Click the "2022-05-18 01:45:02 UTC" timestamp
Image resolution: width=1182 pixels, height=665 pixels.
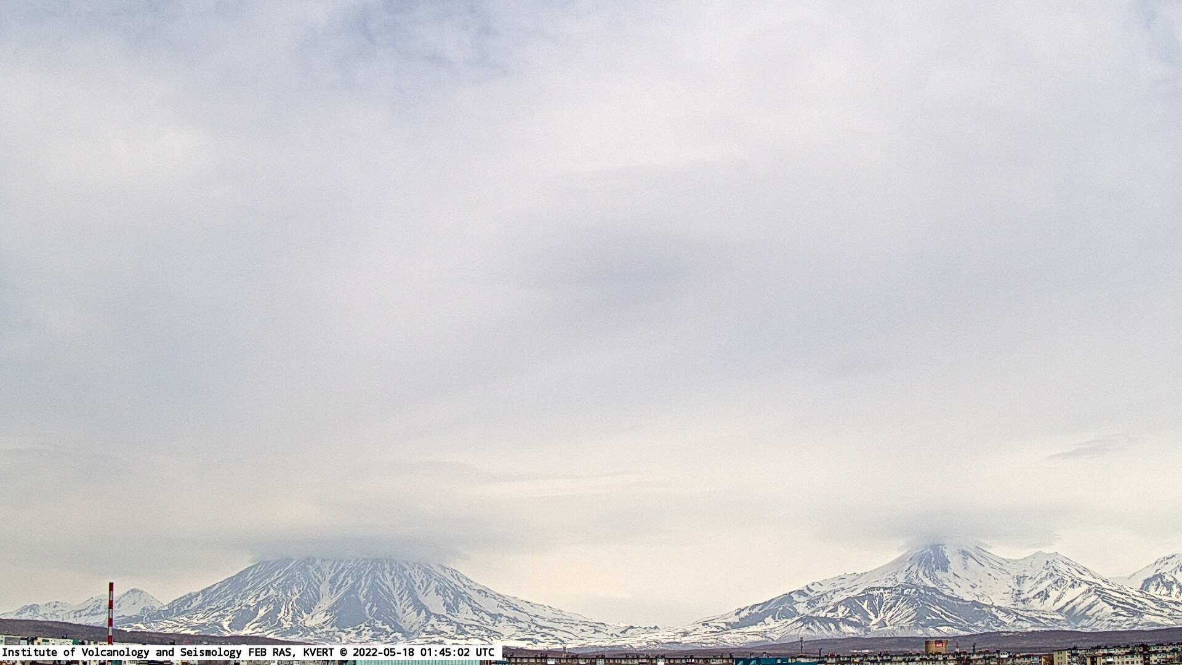(422, 652)
